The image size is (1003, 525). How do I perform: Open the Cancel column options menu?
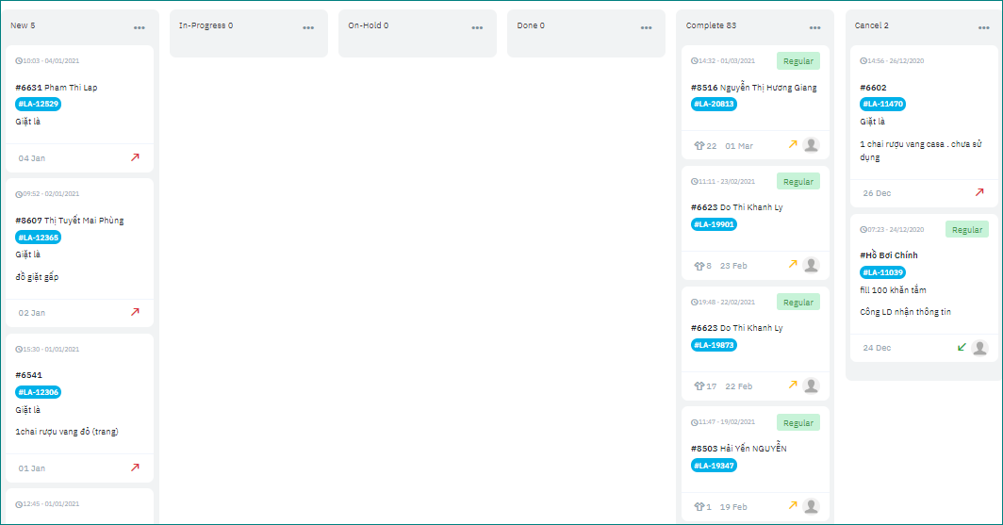click(983, 27)
